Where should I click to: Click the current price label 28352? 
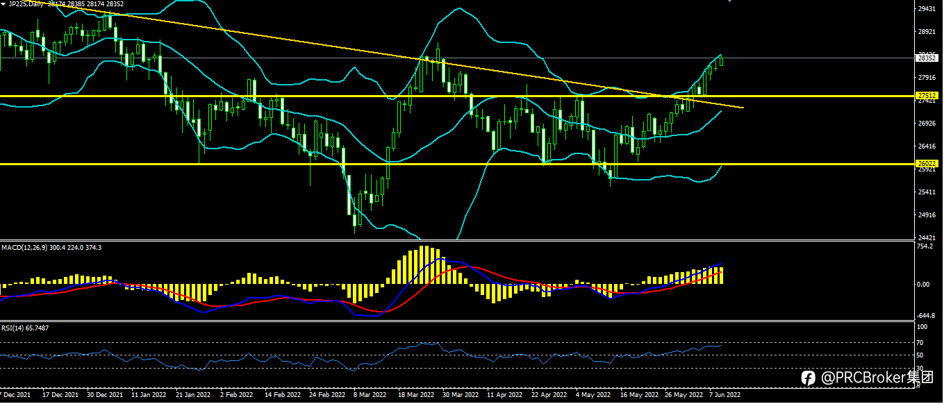point(927,58)
